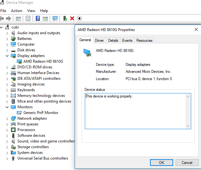Click the 'Advanced Micro Devices, Inc.' manufacturer text

[148, 72]
